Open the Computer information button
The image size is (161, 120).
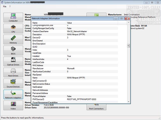pos(13,18)
